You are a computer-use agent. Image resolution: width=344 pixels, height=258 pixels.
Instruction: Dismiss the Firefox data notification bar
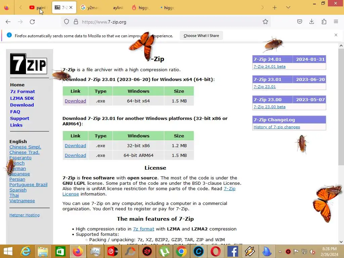336,35
